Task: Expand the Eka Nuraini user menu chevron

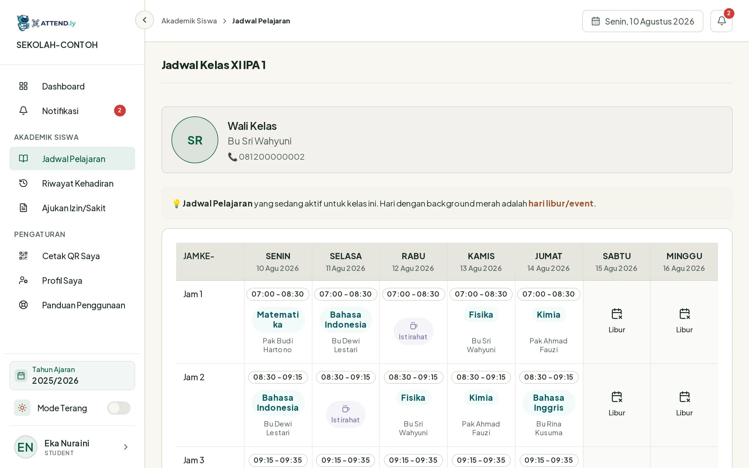Action: 126,447
